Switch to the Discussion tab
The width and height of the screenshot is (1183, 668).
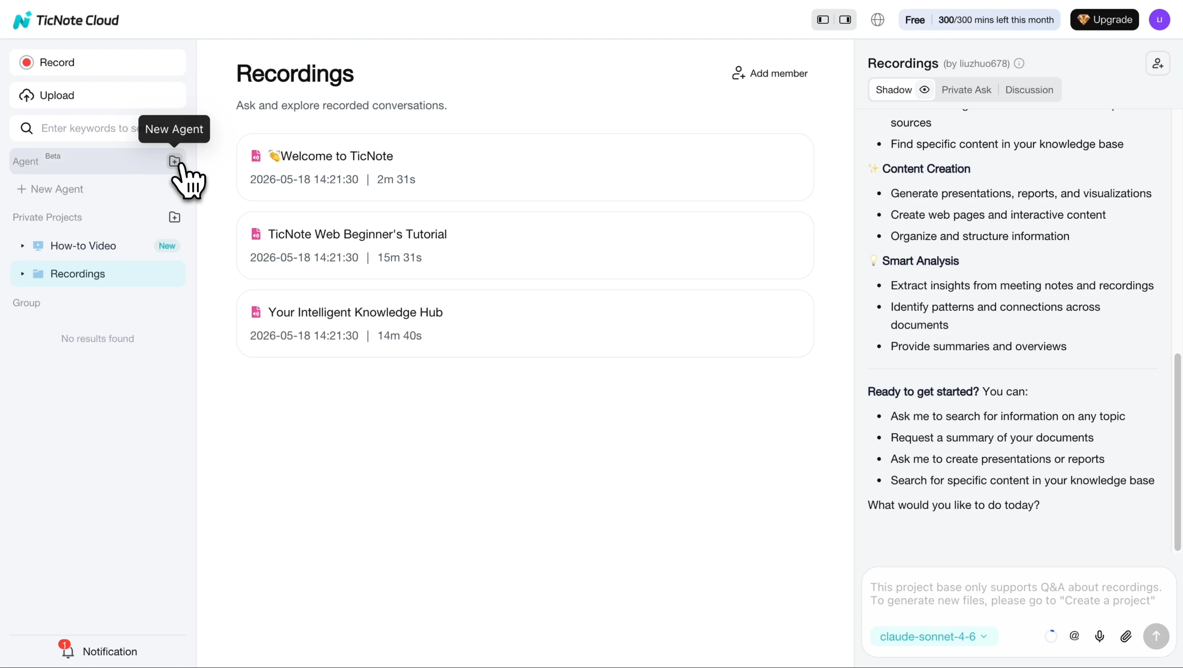pos(1029,90)
